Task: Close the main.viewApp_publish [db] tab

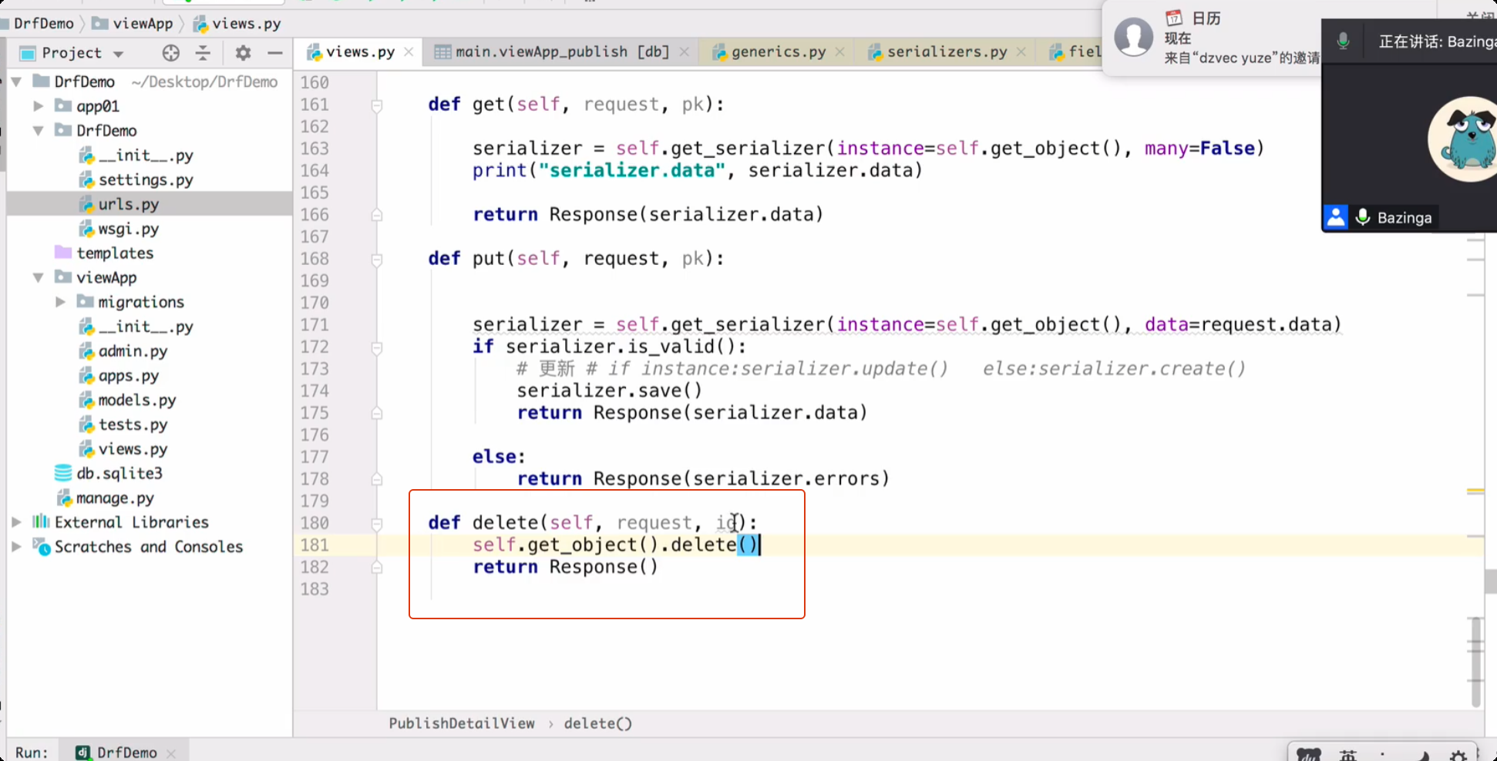Action: [x=684, y=52]
